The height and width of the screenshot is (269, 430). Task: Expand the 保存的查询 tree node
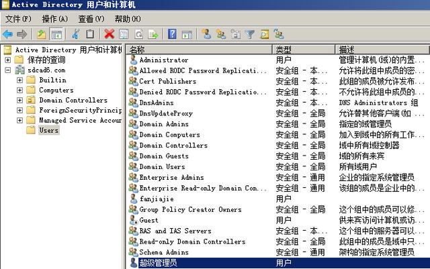tap(7, 60)
